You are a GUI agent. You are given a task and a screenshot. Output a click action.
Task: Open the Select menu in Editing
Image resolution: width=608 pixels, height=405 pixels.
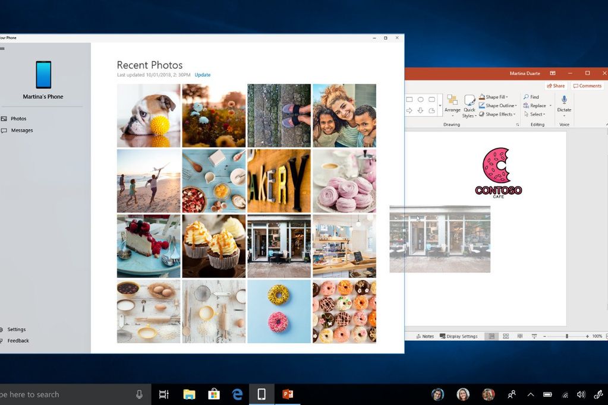(537, 114)
